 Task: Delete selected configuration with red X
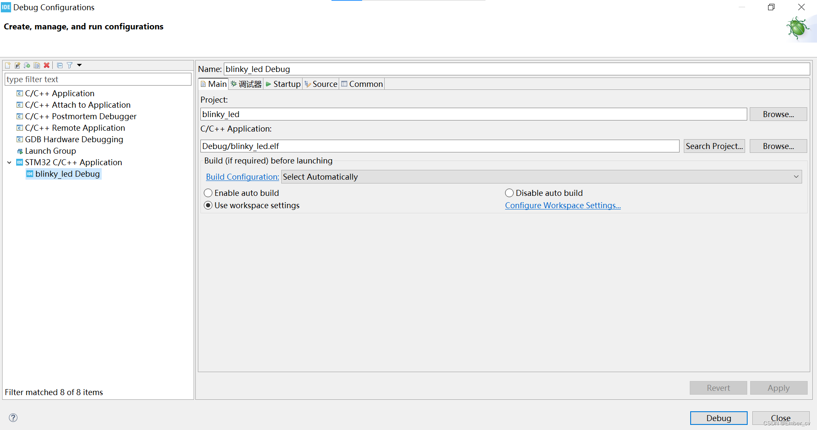pyautogui.click(x=47, y=65)
